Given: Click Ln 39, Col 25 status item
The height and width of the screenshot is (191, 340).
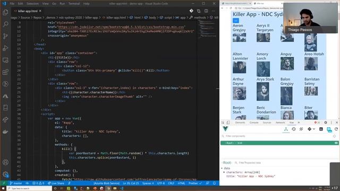Looking at the screenshot, I should (131, 183).
